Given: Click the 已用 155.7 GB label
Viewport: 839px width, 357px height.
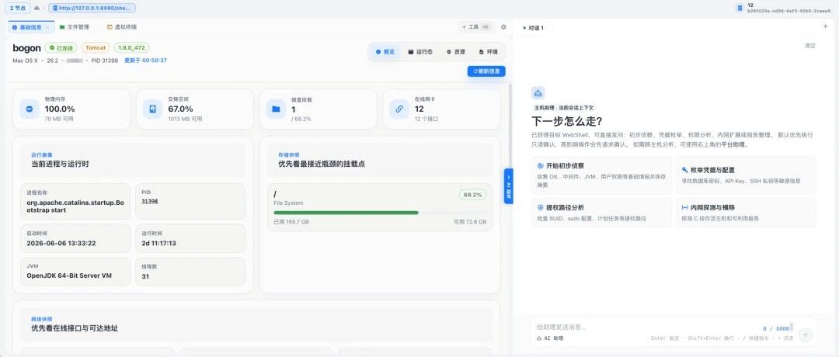Looking at the screenshot, I should point(291,221).
